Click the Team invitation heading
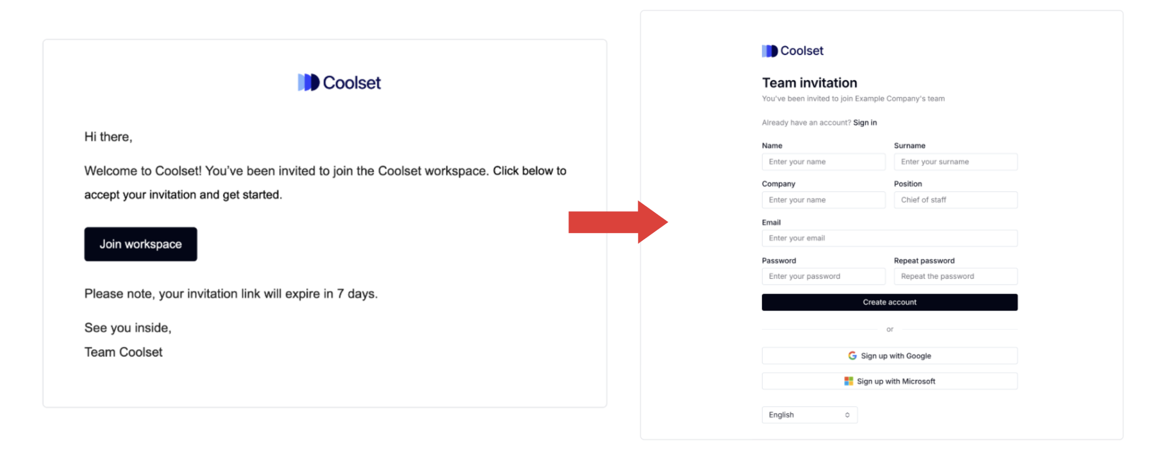1161x451 pixels. [x=809, y=82]
